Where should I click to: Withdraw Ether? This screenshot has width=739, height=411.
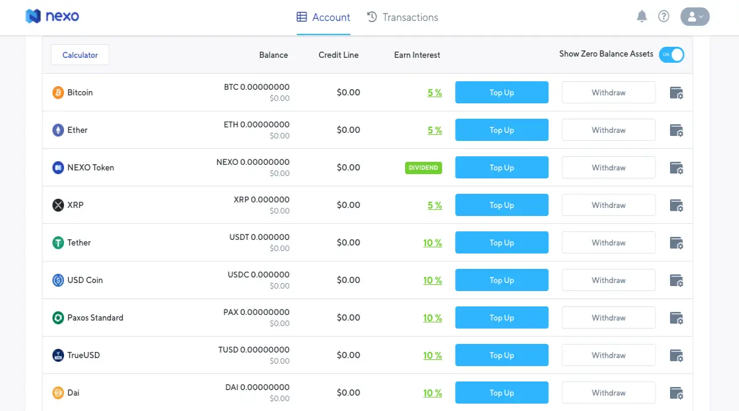(x=608, y=130)
